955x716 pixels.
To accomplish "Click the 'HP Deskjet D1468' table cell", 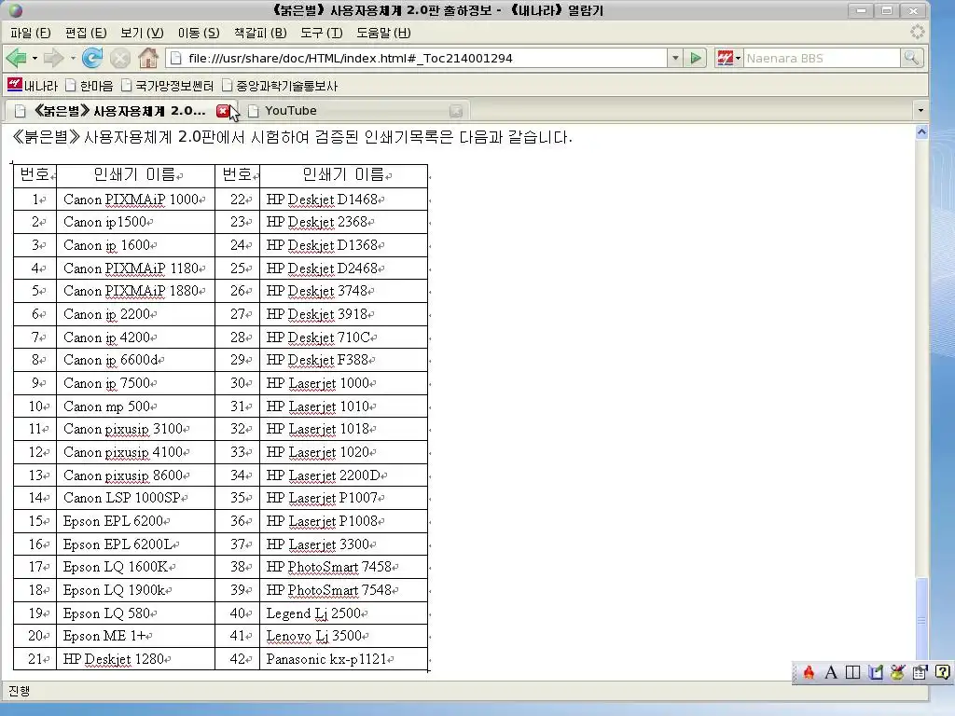I will [343, 200].
